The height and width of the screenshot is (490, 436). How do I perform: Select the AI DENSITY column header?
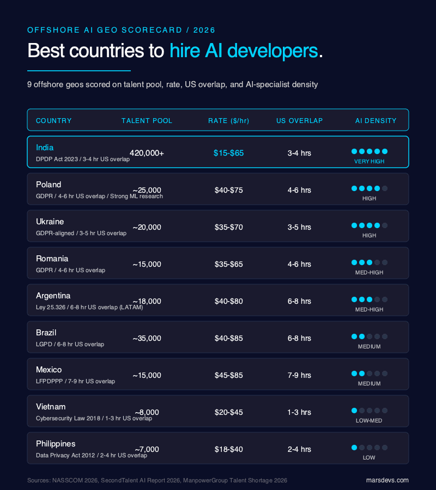[x=376, y=121]
